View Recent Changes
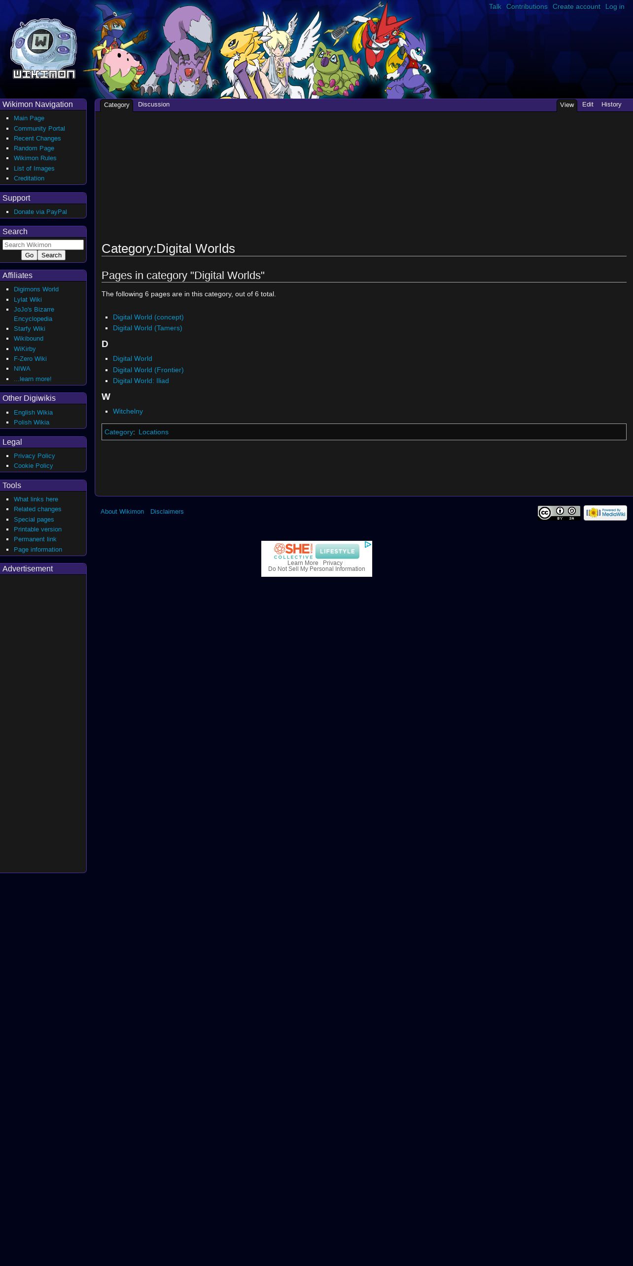 coord(37,139)
